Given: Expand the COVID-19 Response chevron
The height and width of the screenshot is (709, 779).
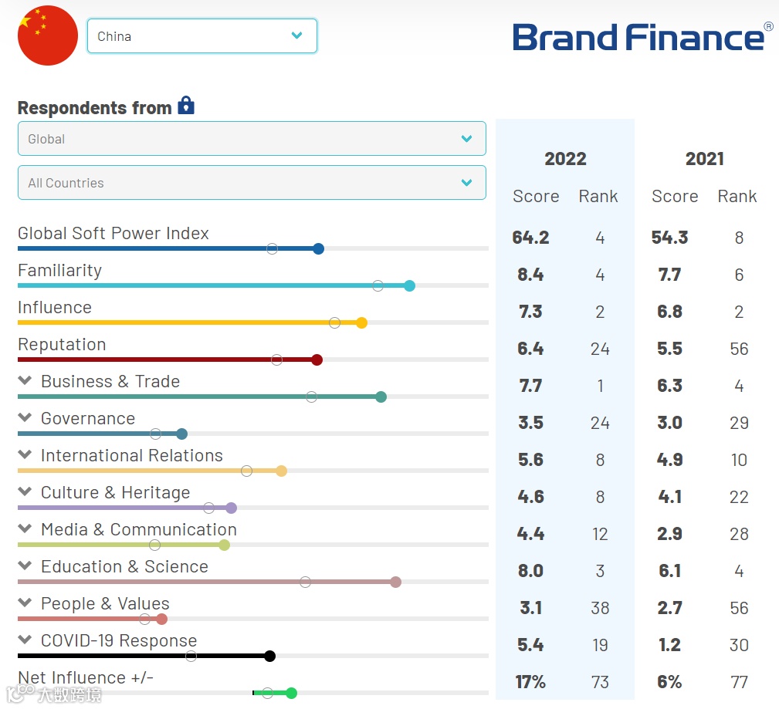Looking at the screenshot, I should point(25,640).
